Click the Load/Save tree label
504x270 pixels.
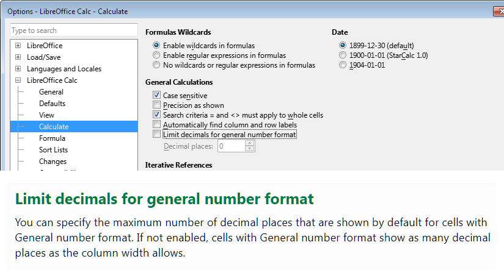tap(44, 57)
